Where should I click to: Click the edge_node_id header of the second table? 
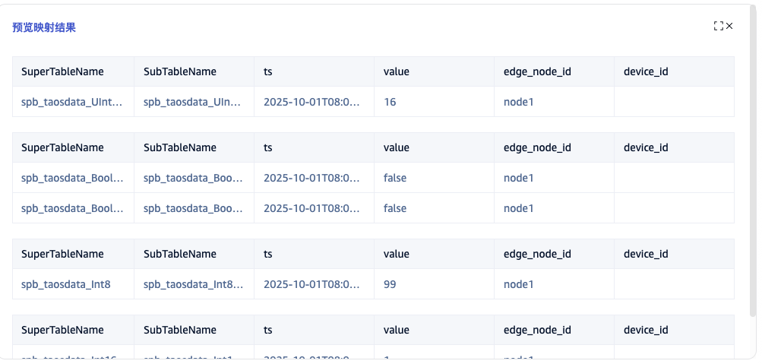tap(537, 147)
